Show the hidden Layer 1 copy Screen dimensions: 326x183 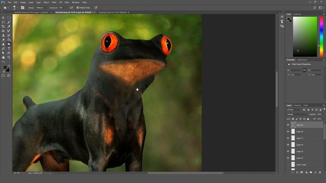pos(288,165)
